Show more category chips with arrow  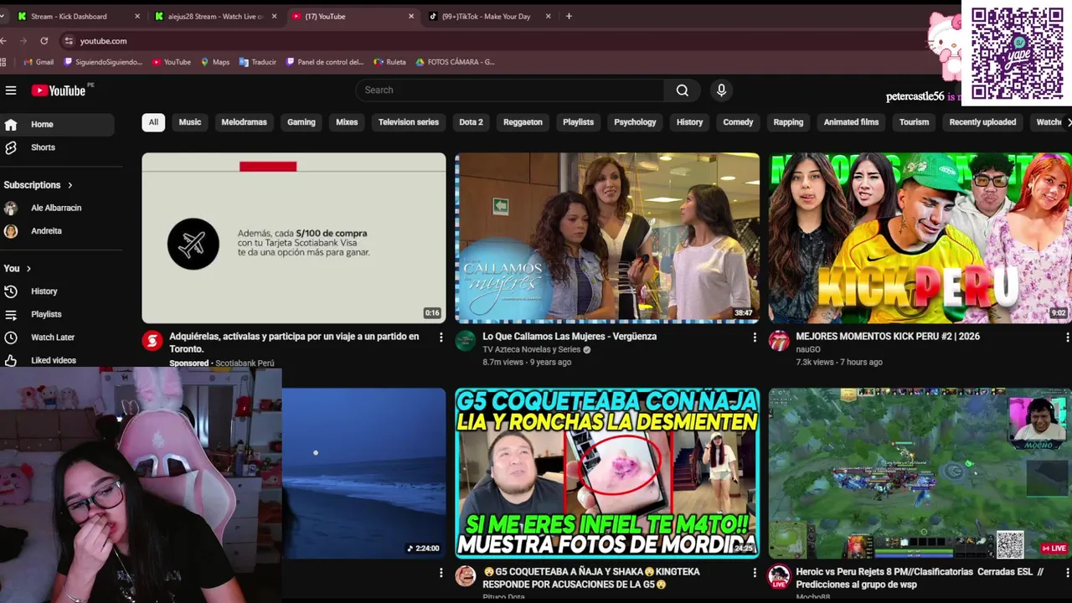[1068, 122]
